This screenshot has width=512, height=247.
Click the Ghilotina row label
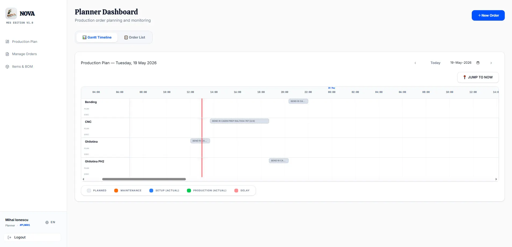coord(91,142)
